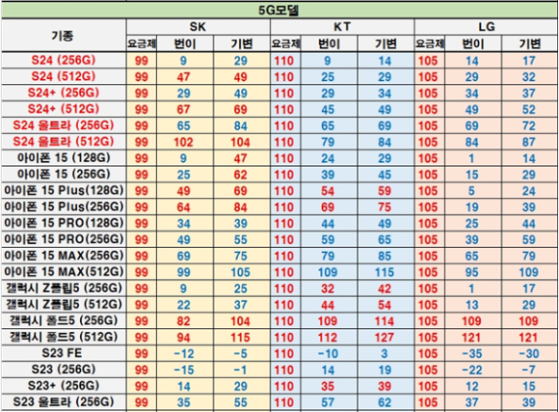Viewport: 559px width, 412px height.
Task: Click the SK 번이 value 102 cell
Action: [x=185, y=142]
